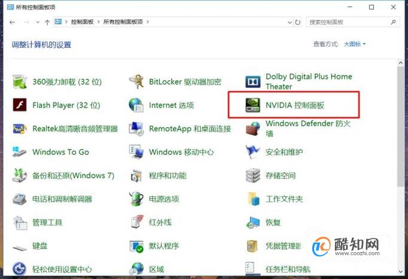Click the 工作文件夹 icon
Screen dimensions: 408x279
253,199
